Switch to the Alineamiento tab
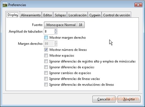 tap(31, 15)
